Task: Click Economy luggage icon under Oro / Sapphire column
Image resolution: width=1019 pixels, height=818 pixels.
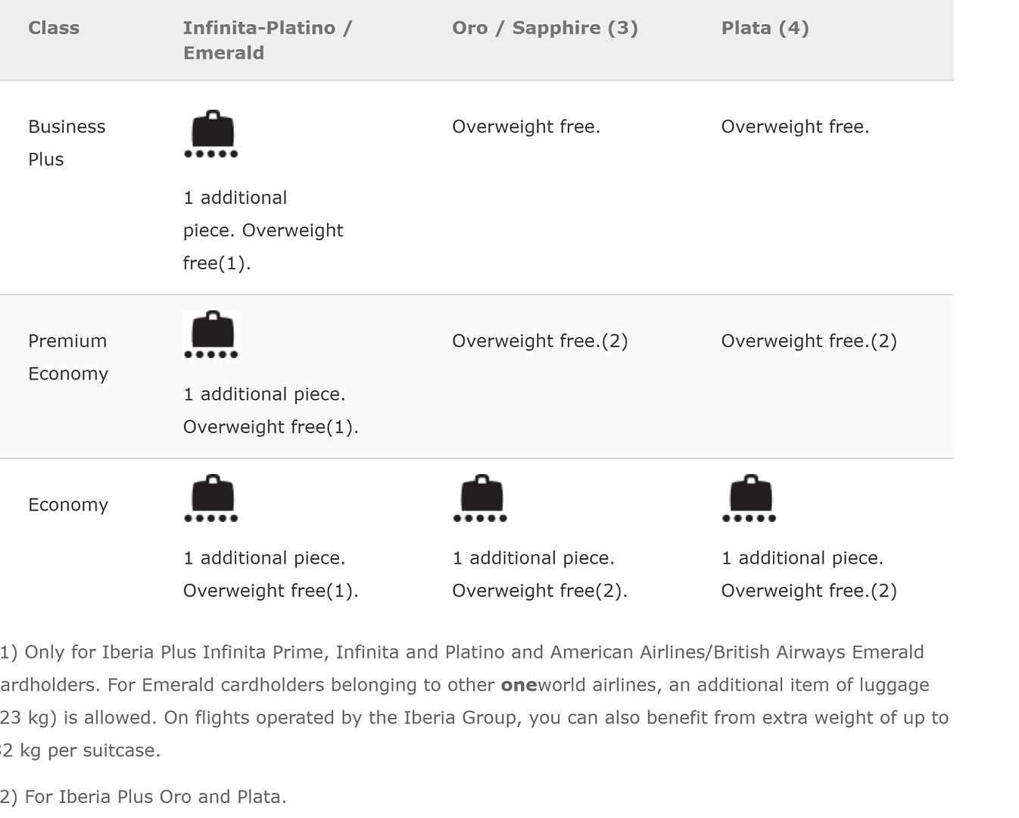Action: point(480,498)
